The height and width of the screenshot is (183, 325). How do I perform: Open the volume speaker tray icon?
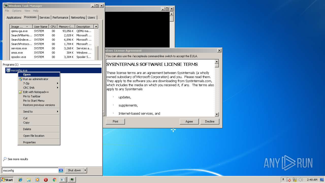(x=301, y=180)
